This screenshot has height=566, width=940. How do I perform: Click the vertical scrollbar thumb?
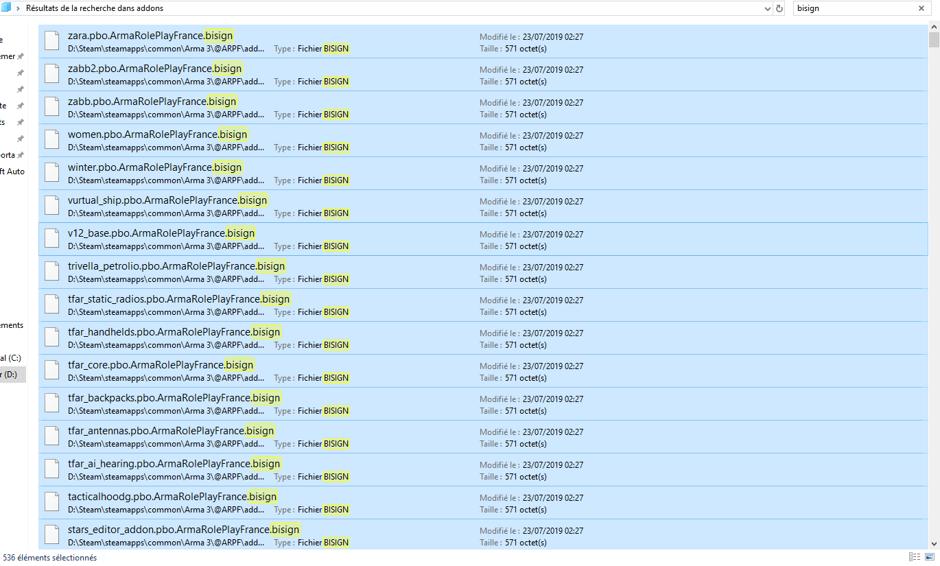coord(934,40)
